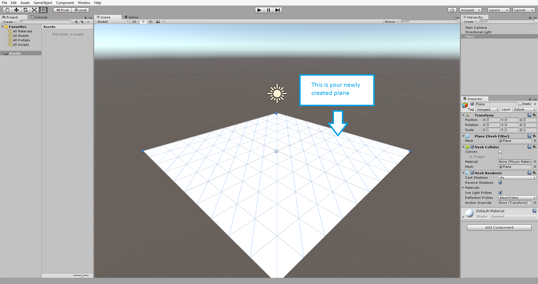Select the Rect Transform tool
Viewport: 538px width, 284px height.
pos(43,10)
